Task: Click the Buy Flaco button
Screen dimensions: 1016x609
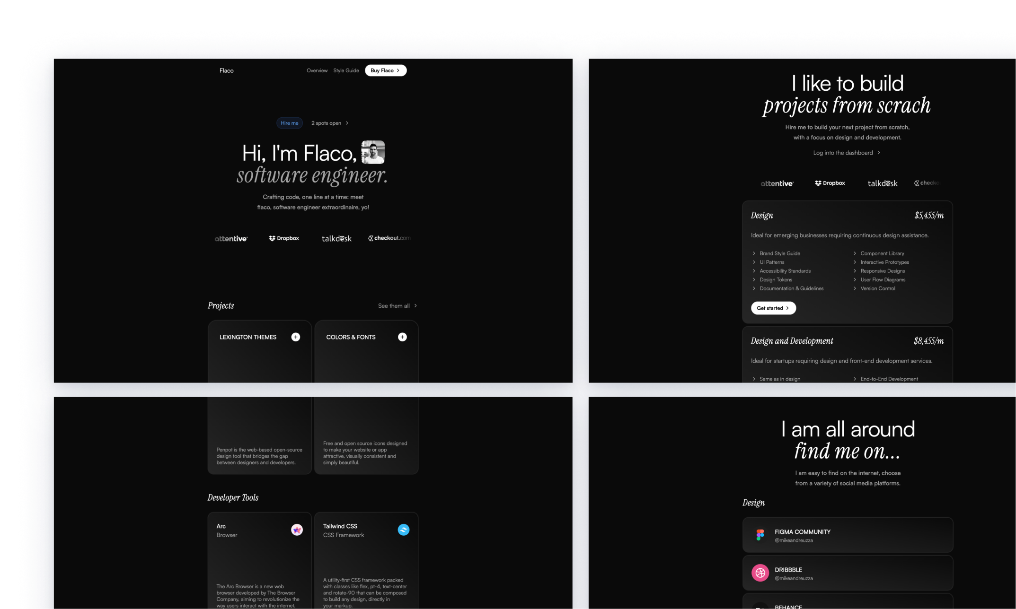Action: point(385,70)
